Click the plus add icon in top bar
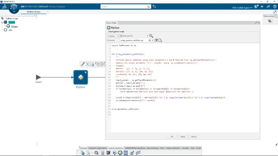The width and height of the screenshot is (278, 156). click(x=262, y=7)
